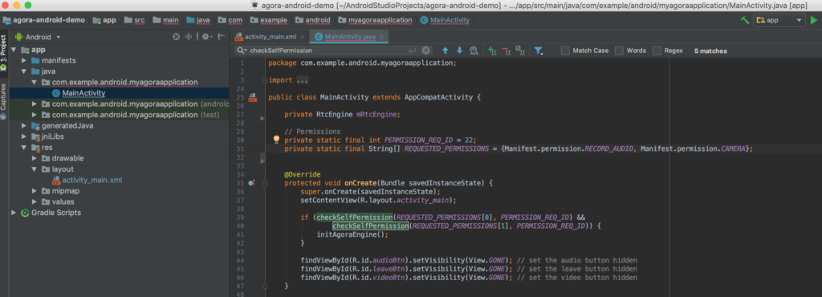Click agora-android-demo breadcrumb
The height and width of the screenshot is (297, 822).
click(45, 20)
